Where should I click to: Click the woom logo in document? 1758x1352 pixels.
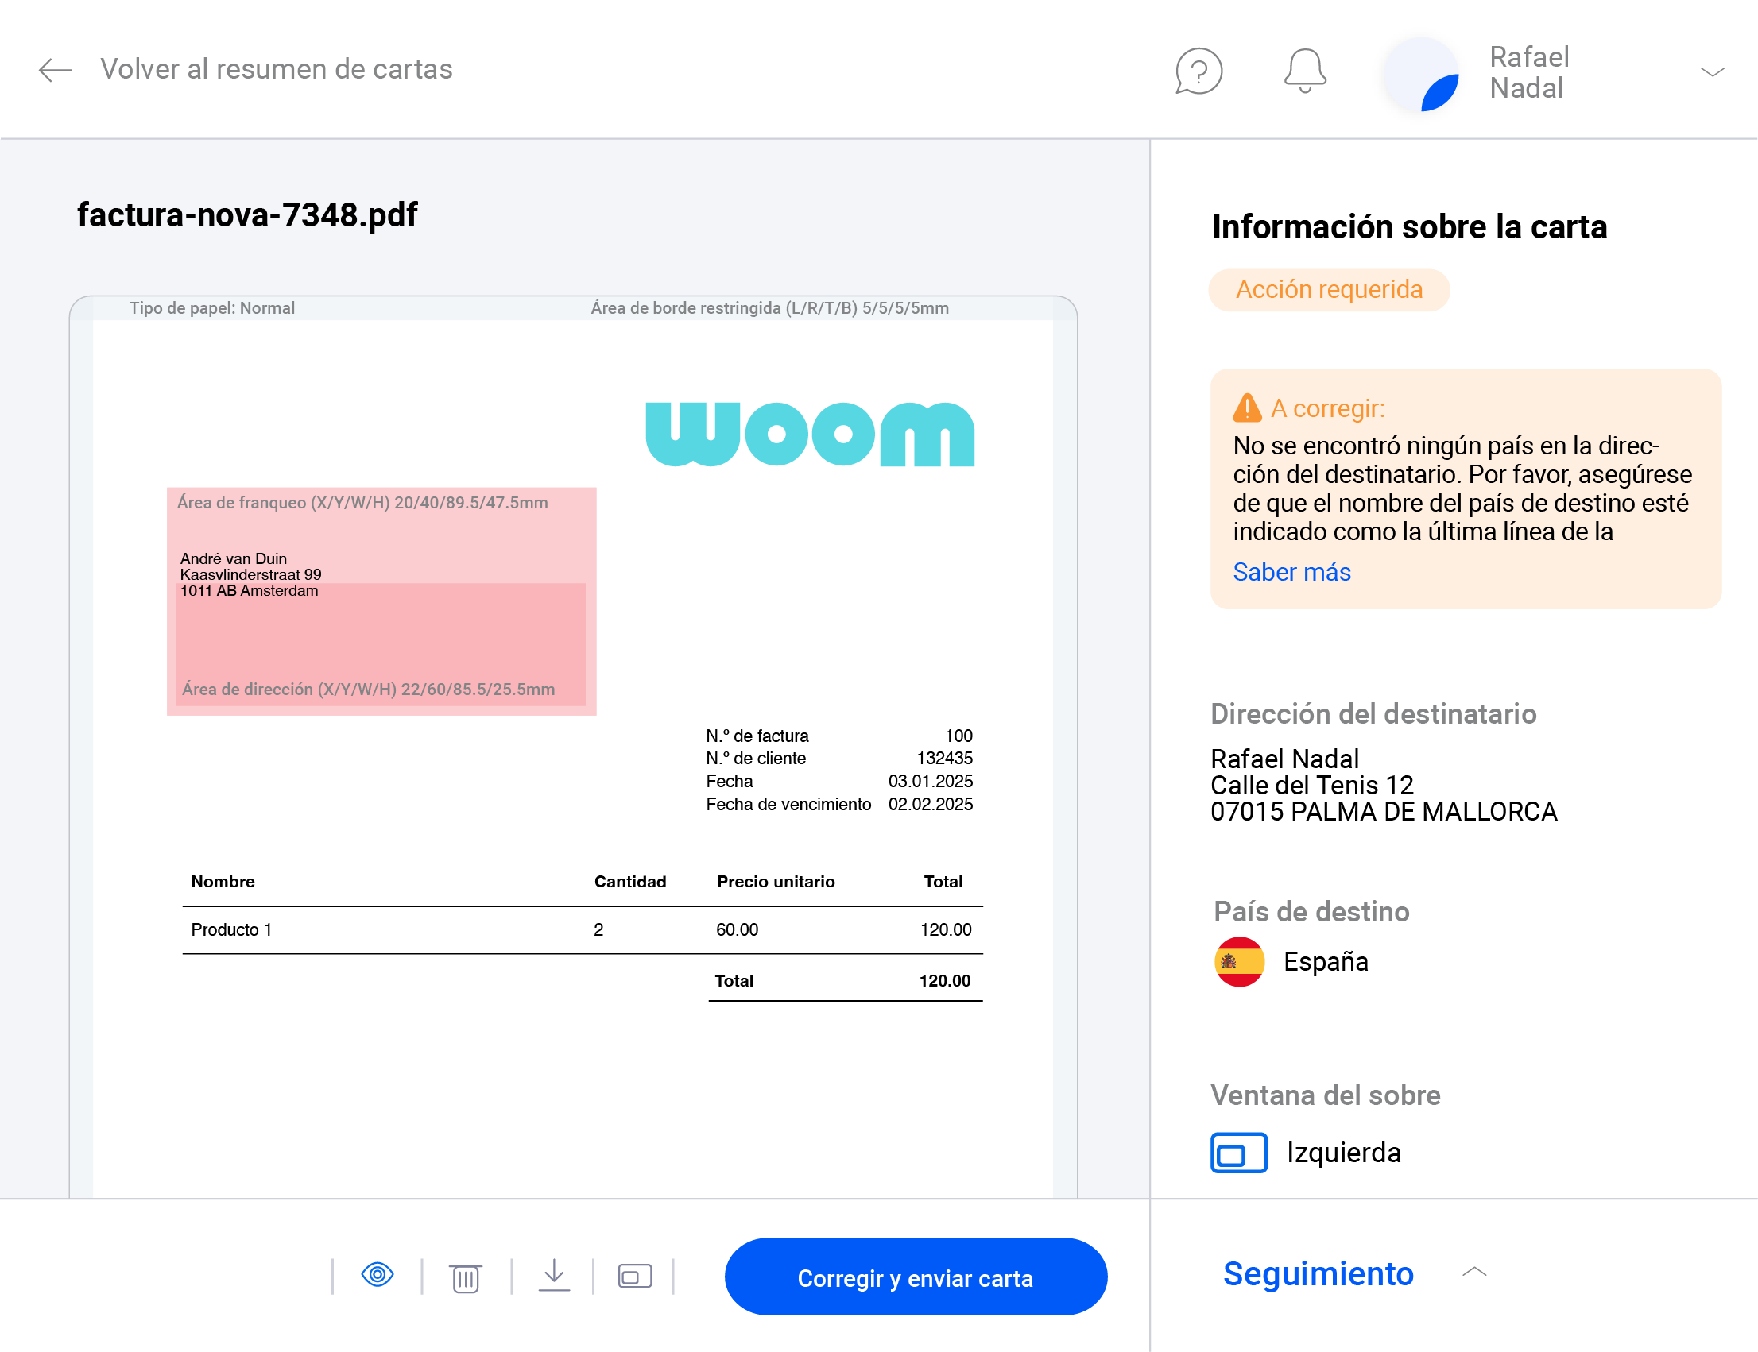pos(810,435)
